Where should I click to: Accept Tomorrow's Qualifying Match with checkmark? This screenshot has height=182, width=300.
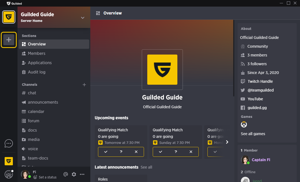click(x=106, y=152)
